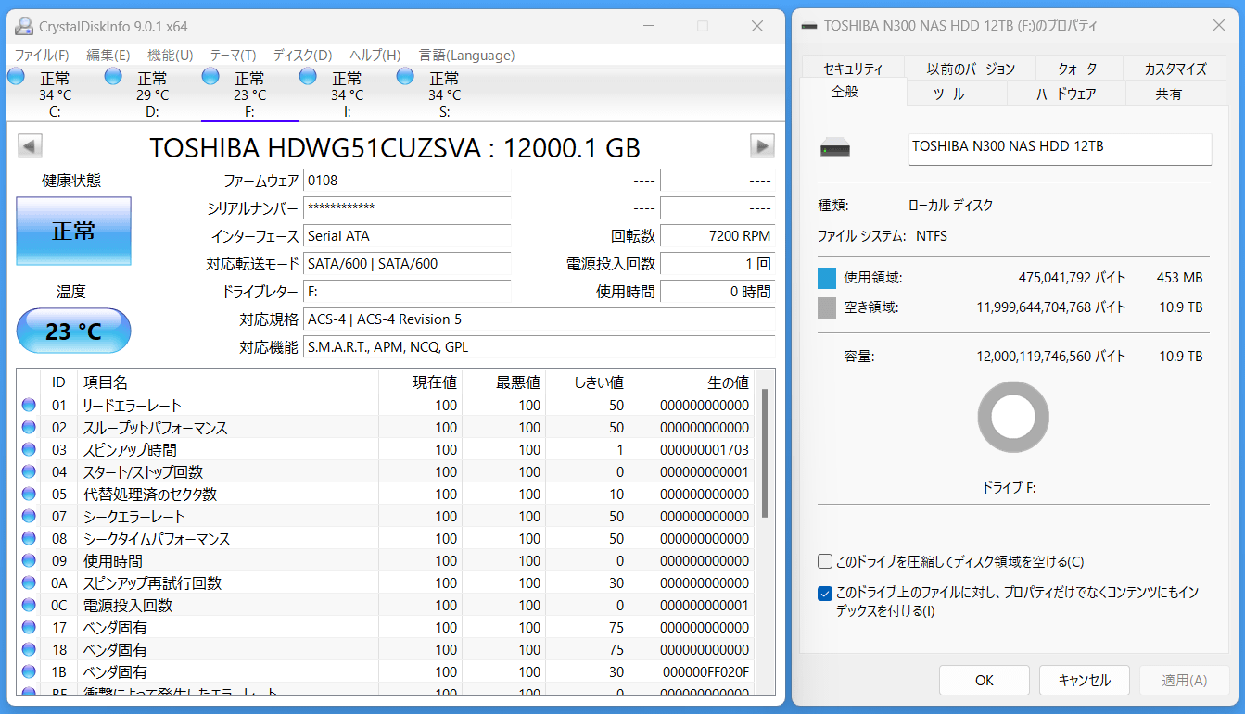The image size is (1245, 714).
Task: Select drive I: health status icon
Action: 308,77
